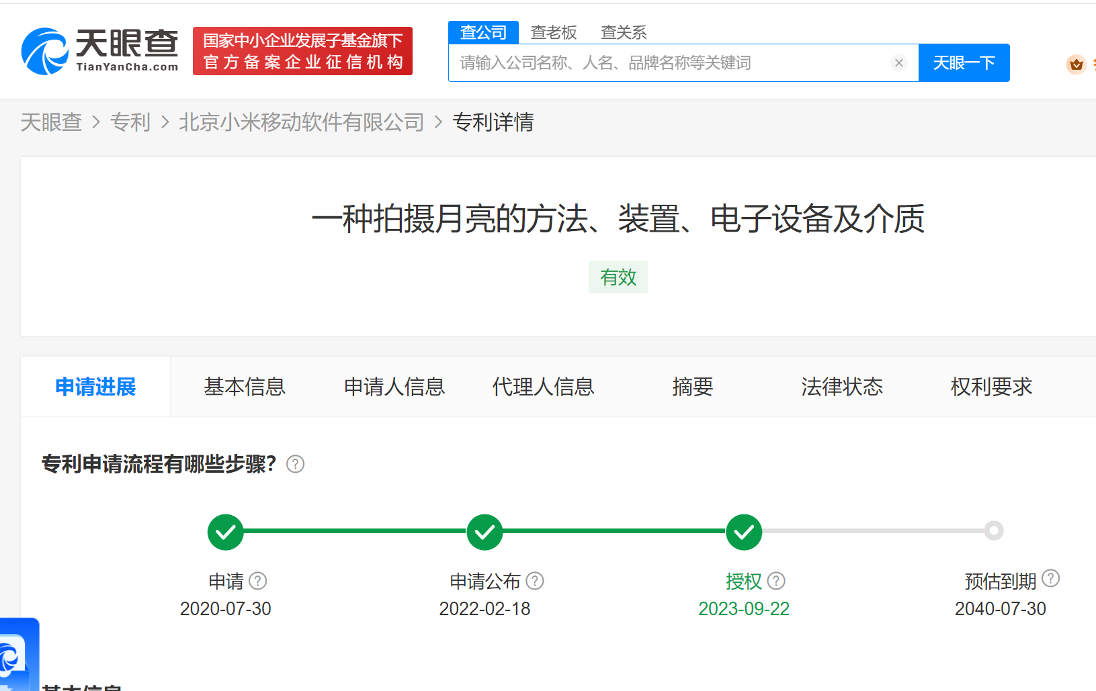Open help icon beside 专利申请流程有哪些步骤
The width and height of the screenshot is (1096, 691).
(295, 464)
